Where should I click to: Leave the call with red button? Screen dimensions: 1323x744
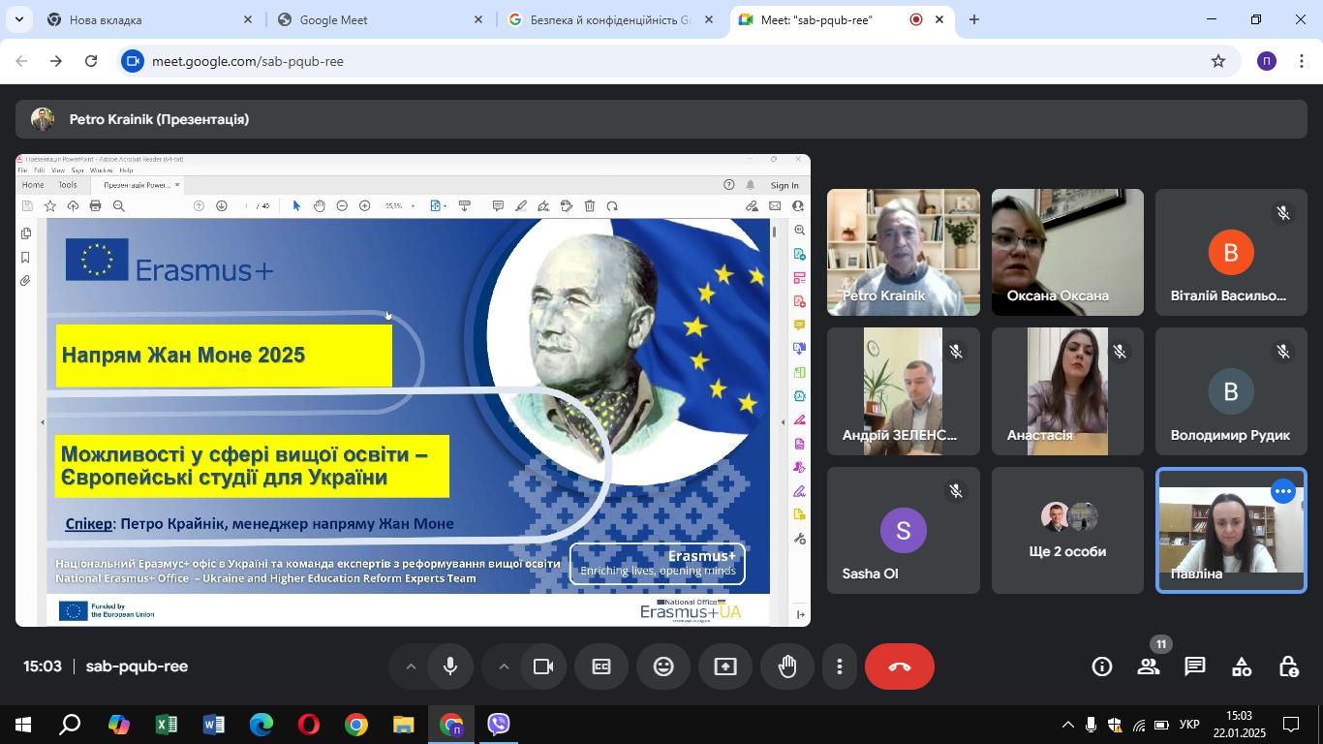tap(900, 666)
